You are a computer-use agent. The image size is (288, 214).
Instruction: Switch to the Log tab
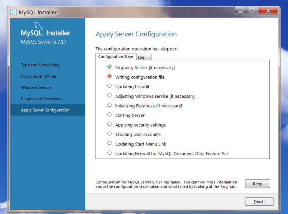tap(144, 57)
